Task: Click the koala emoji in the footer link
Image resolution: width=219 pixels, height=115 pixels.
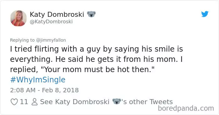Action: click(x=117, y=101)
